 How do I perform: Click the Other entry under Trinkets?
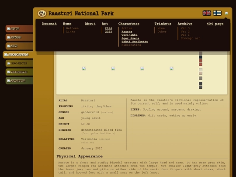(x=162, y=31)
